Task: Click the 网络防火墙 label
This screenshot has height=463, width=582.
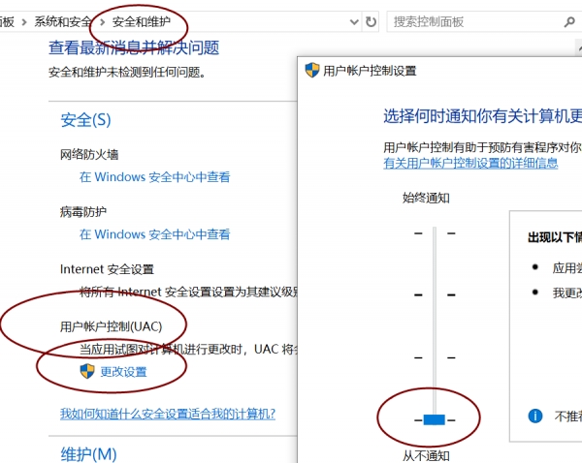Action: 89,154
